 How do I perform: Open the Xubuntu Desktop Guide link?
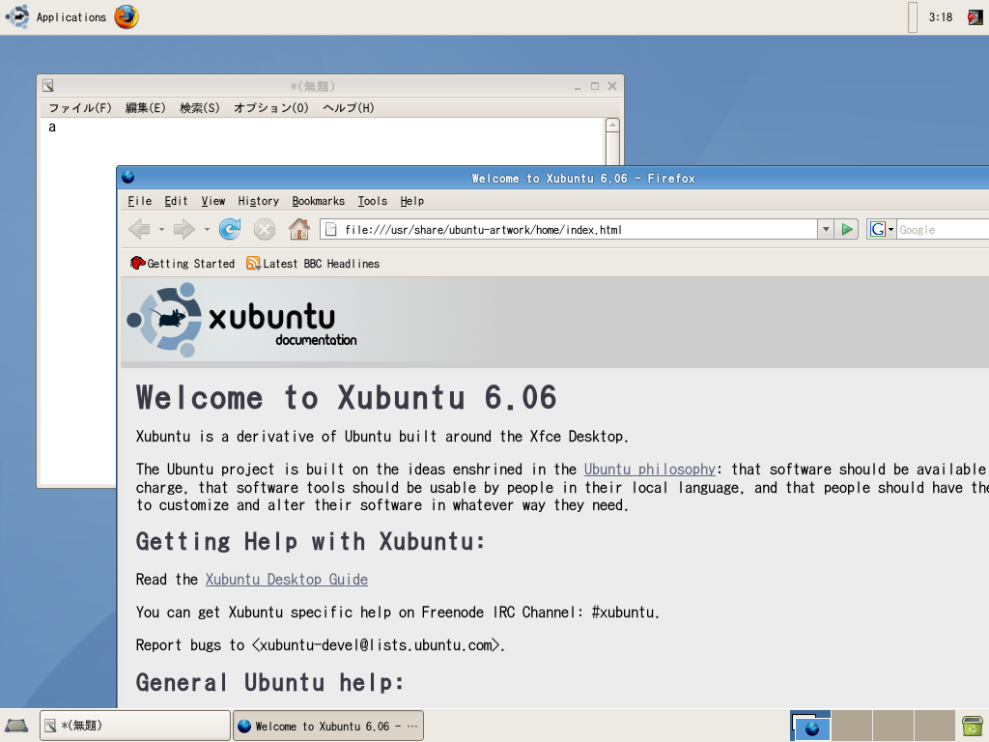(x=286, y=580)
